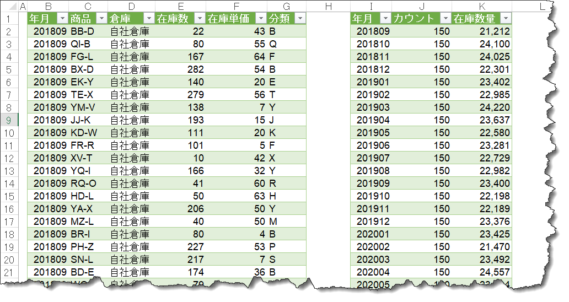This screenshot has width=569, height=302.
Task: Click cell containing YQ-I
Action: pos(88,171)
